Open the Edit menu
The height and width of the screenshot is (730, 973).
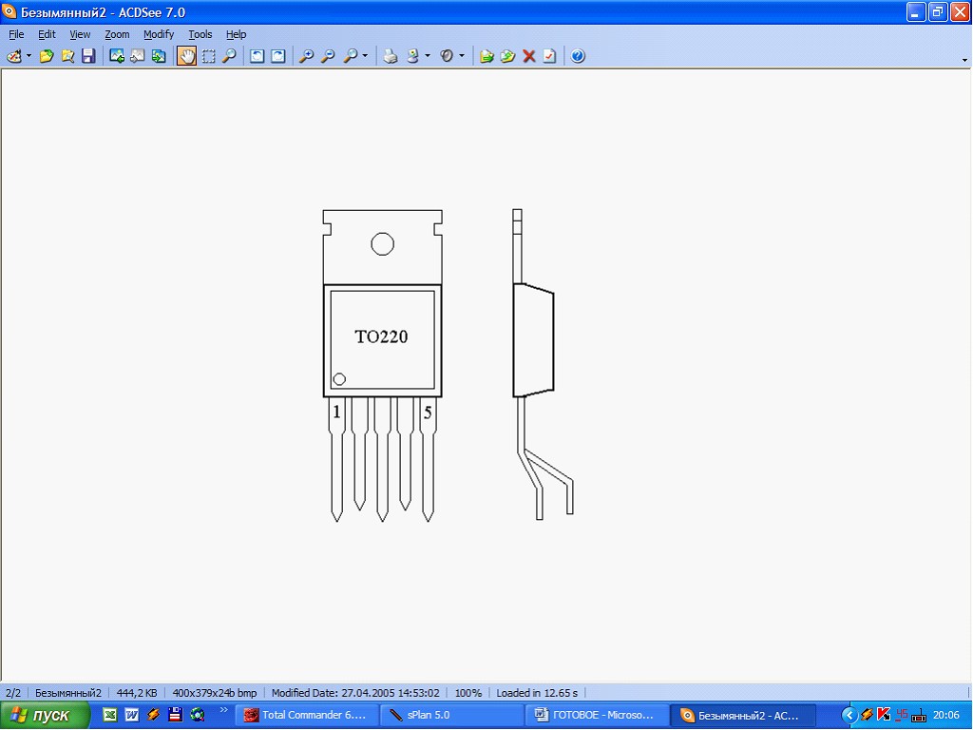coord(48,35)
